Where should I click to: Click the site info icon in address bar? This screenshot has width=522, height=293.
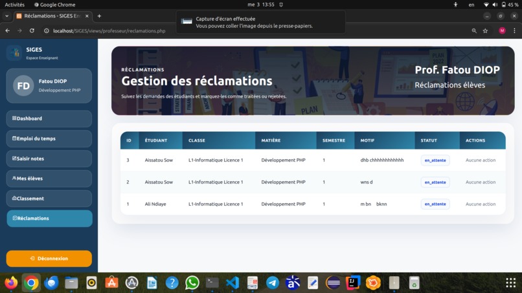click(47, 30)
